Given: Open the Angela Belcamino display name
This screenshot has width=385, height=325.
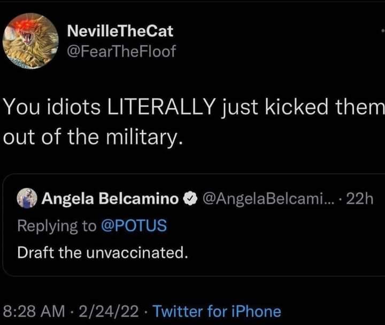Looking at the screenshot, I should 110,199.
